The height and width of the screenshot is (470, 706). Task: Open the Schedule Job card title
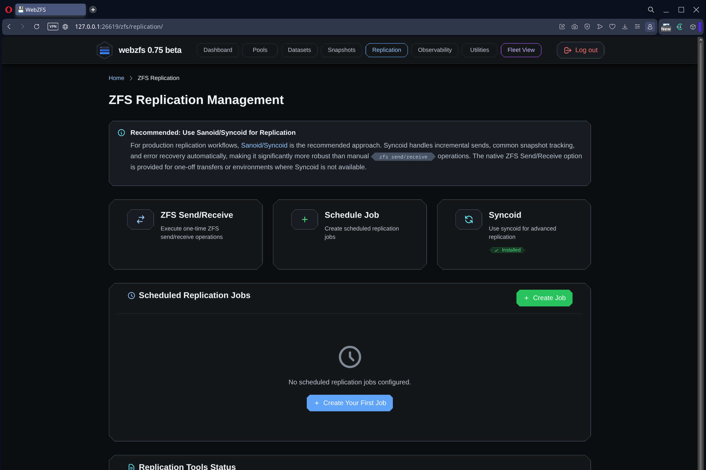coord(352,215)
